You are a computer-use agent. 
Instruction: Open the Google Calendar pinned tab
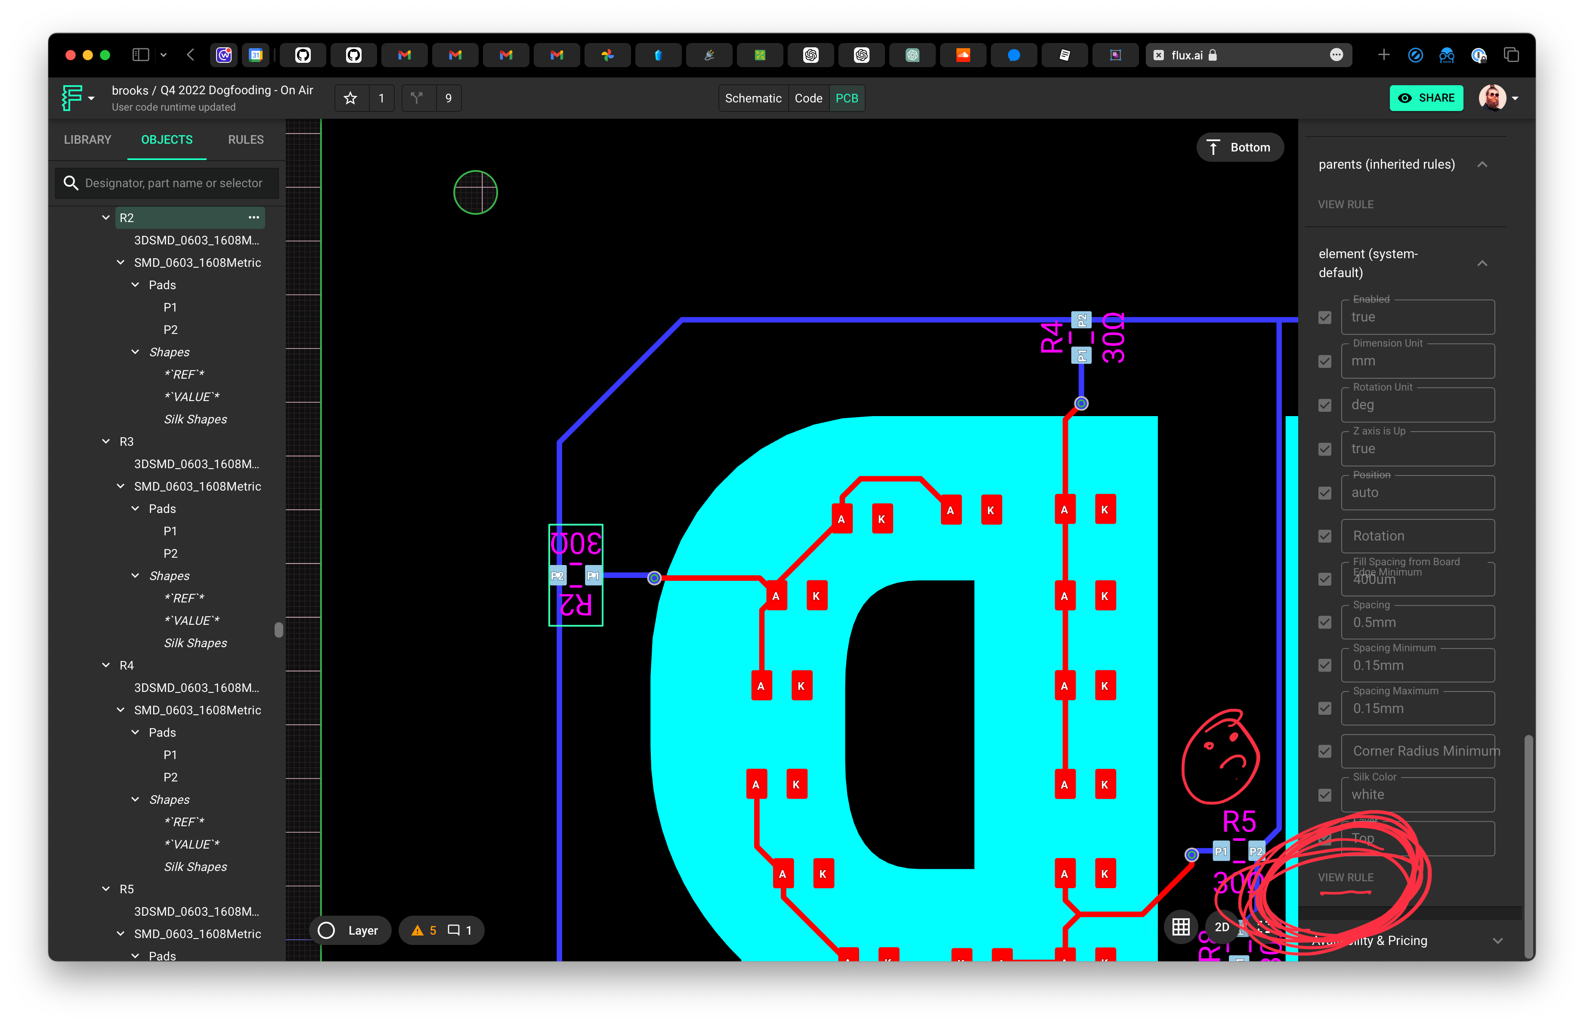tap(256, 55)
